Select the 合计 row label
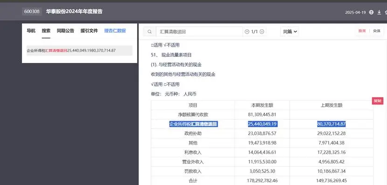The height and width of the screenshot is (185, 387). tap(193, 181)
